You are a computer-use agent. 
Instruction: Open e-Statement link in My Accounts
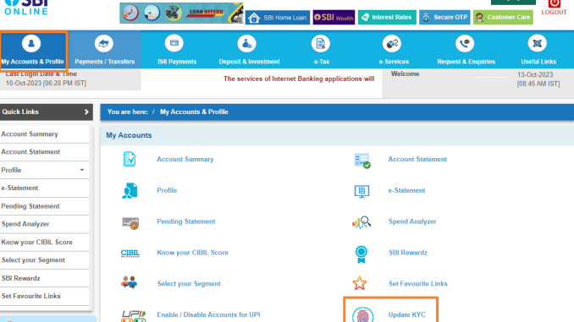(x=406, y=190)
